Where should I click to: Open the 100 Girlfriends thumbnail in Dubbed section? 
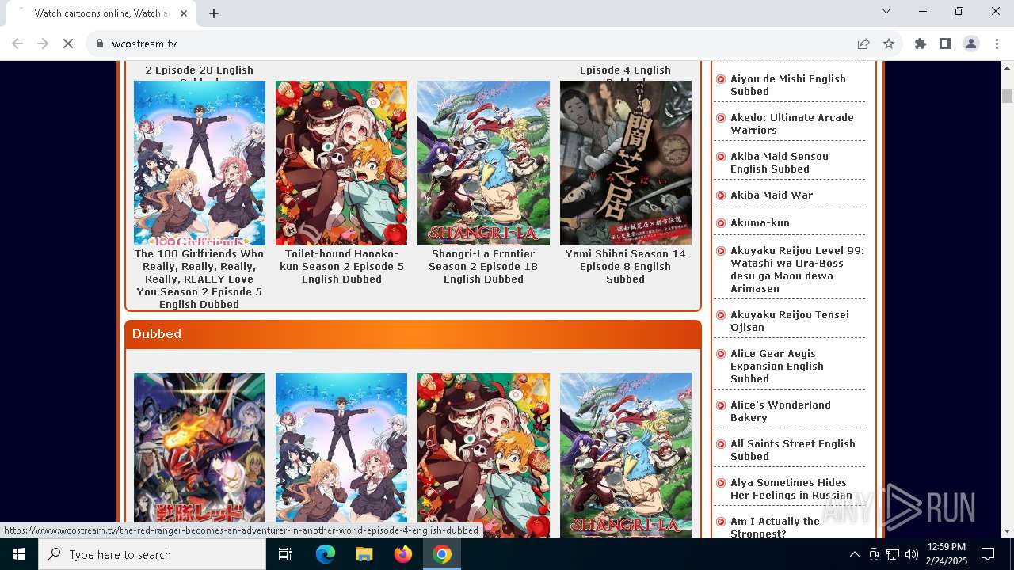click(341, 455)
